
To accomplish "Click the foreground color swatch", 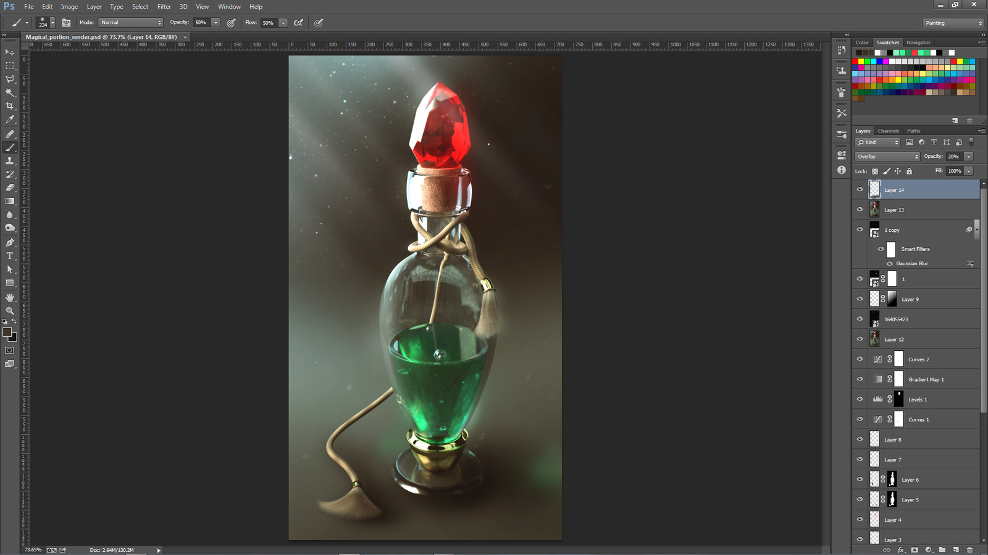I will pyautogui.click(x=7, y=332).
